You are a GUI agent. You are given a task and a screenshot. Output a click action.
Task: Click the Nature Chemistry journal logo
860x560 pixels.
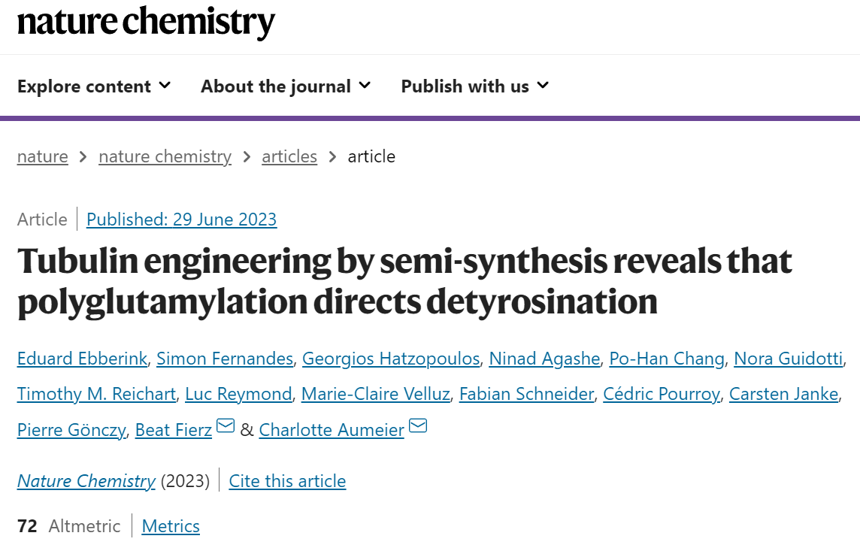pos(146,23)
